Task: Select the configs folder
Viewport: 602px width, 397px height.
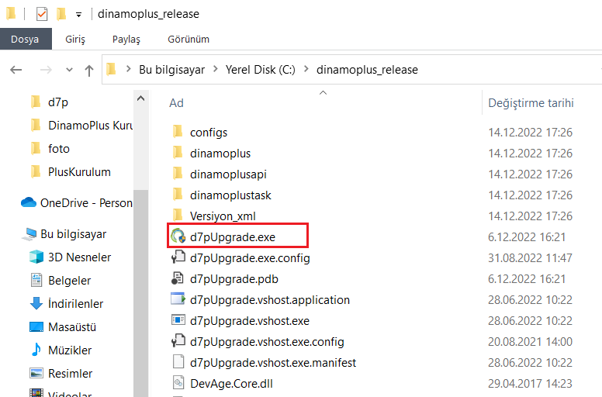Action: 209,133
